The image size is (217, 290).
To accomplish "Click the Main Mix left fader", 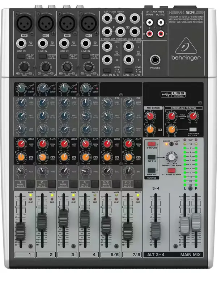I will [x=185, y=225].
